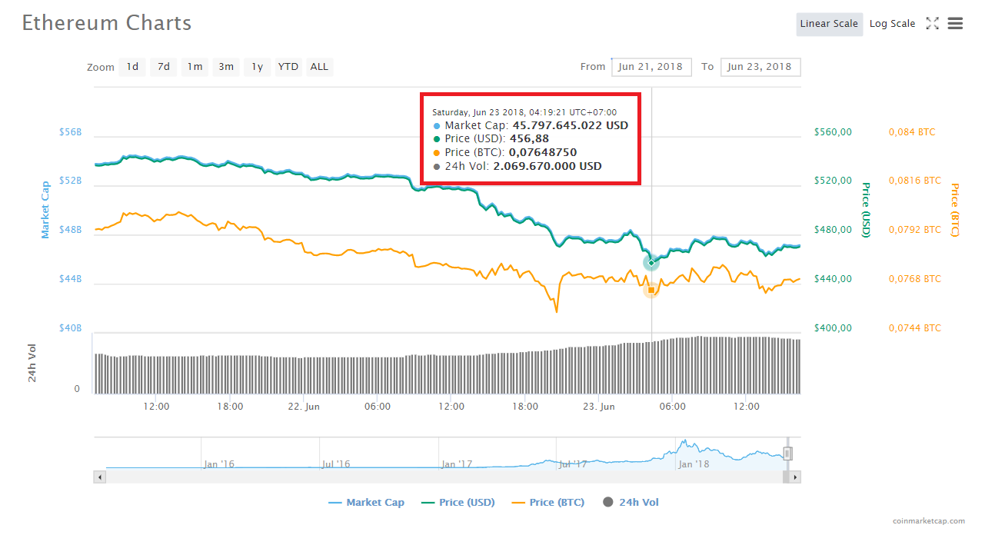Zoom chart to 1m range
The width and height of the screenshot is (985, 535).
click(195, 67)
